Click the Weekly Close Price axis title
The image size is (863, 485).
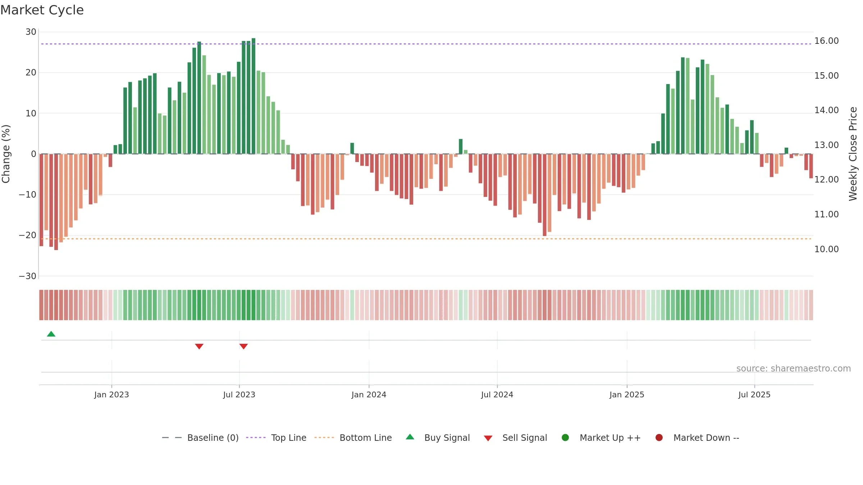[x=853, y=154]
